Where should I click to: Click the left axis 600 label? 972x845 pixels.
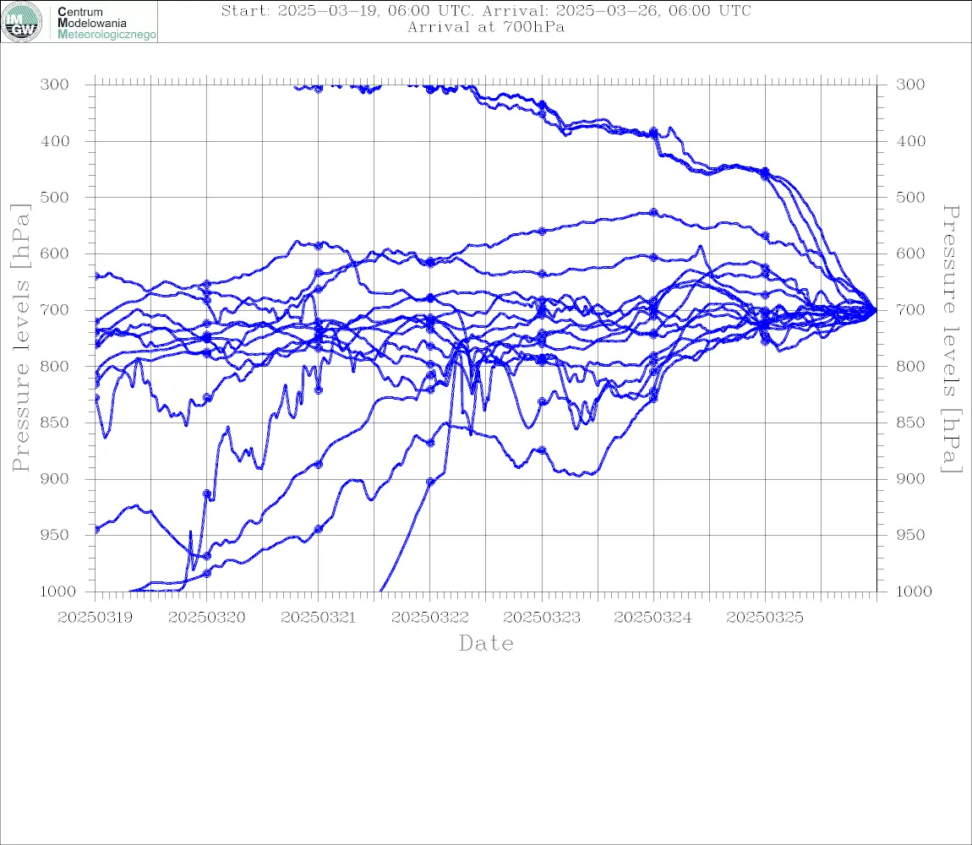tap(55, 253)
